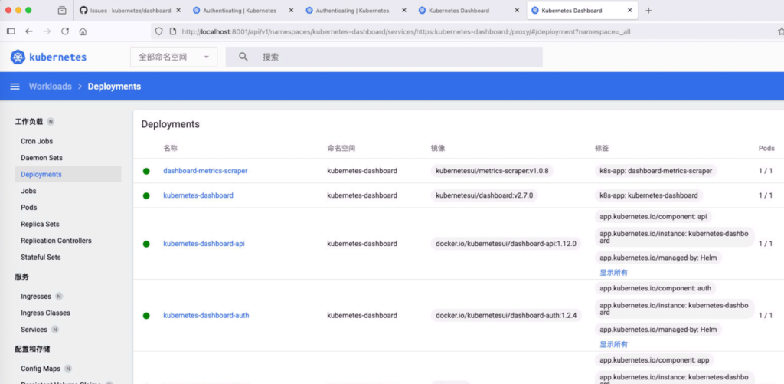Open dashboard-metrics-scraper deployment link
The height and width of the screenshot is (384, 784).
pyautogui.click(x=205, y=171)
